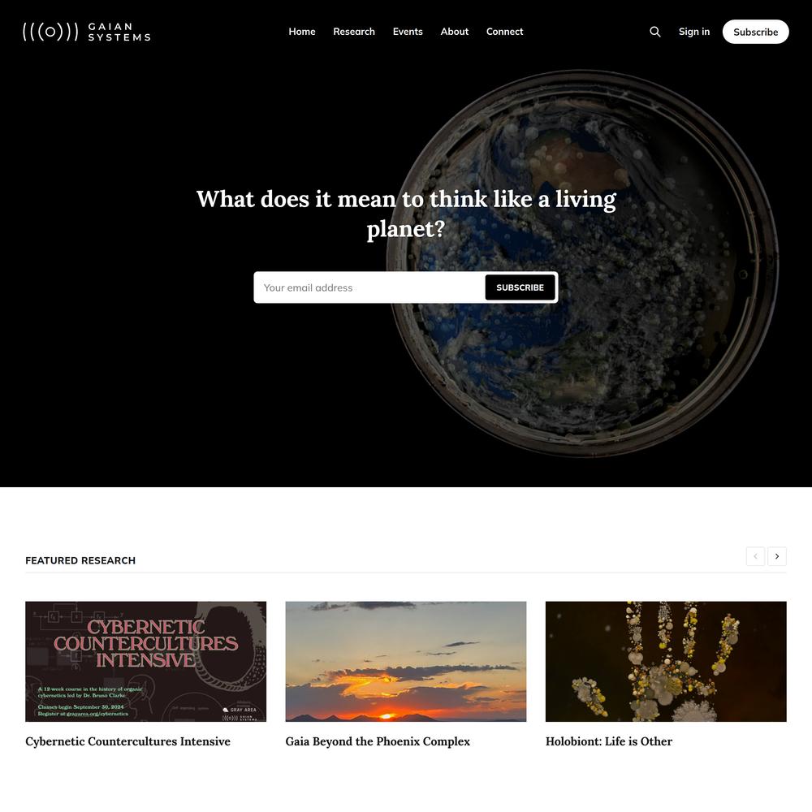Viewport: 812px width, 812px height.
Task: Open the Research menu item
Action: click(x=354, y=32)
